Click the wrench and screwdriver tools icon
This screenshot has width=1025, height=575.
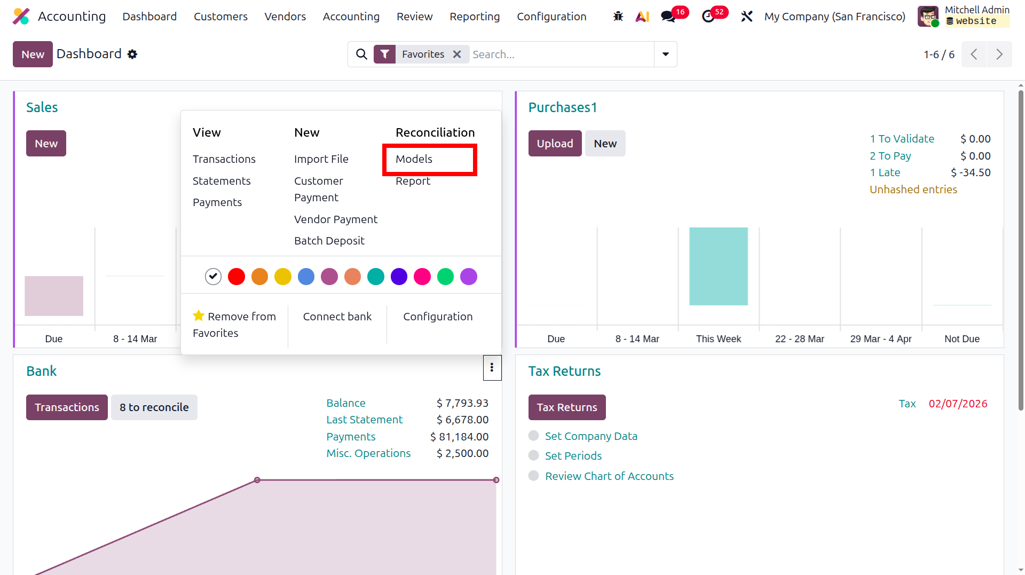pyautogui.click(x=747, y=17)
